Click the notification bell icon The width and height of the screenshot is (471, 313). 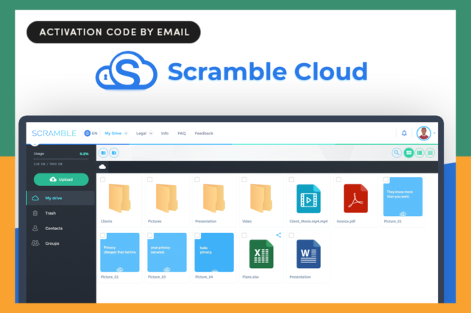(404, 133)
